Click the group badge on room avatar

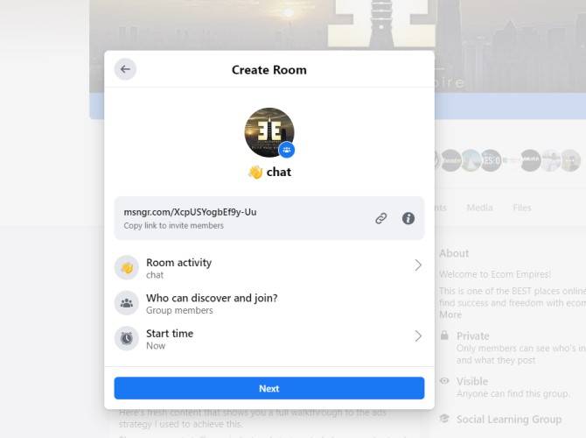(x=287, y=150)
